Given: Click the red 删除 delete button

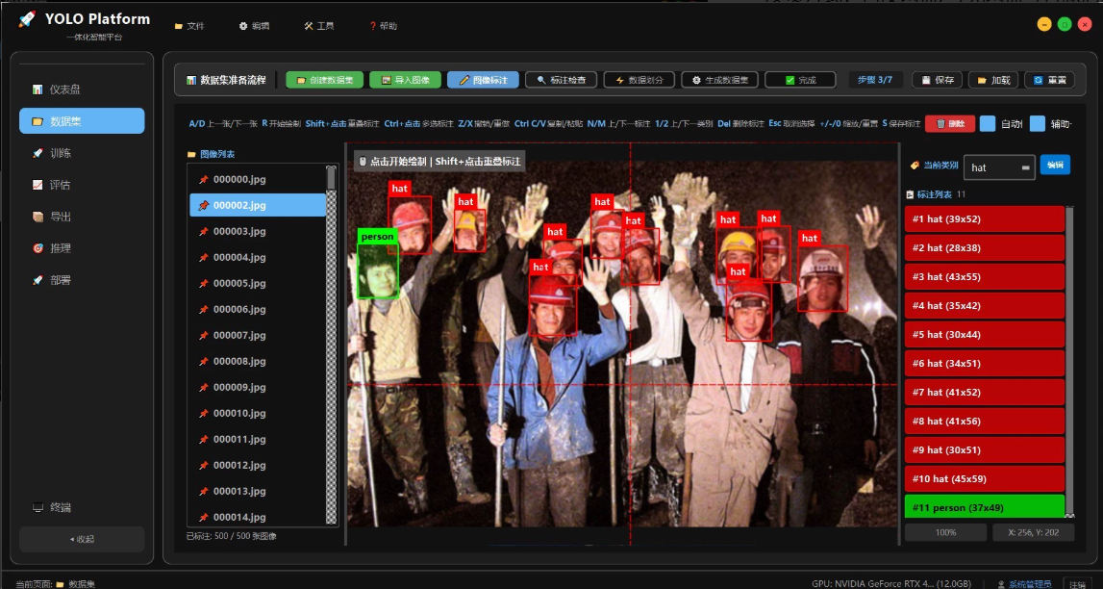Looking at the screenshot, I should [950, 124].
